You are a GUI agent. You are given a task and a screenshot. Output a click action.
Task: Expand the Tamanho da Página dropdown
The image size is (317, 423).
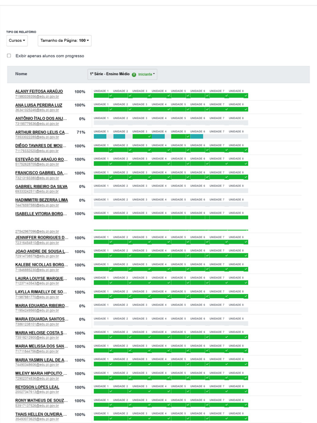pyautogui.click(x=65, y=40)
